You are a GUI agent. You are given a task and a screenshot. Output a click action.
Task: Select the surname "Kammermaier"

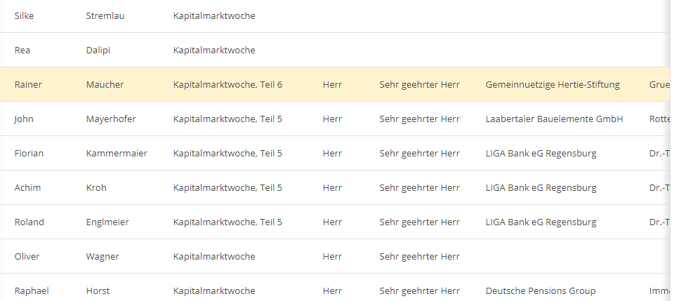[117, 154]
